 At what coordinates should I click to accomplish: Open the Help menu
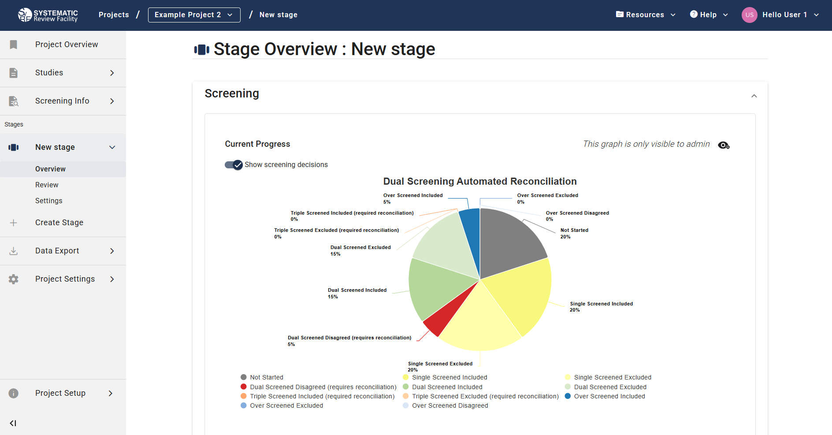coord(708,15)
